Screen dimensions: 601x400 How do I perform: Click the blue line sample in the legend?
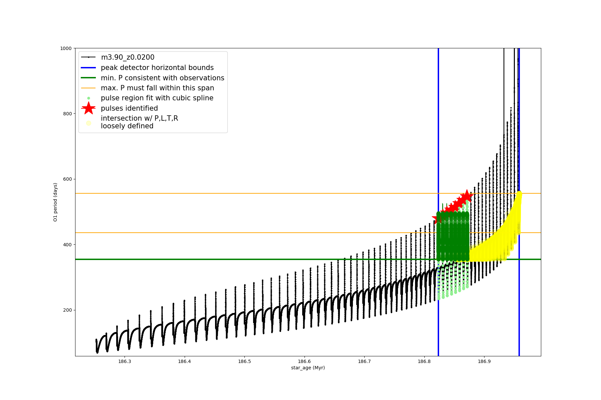pos(88,68)
